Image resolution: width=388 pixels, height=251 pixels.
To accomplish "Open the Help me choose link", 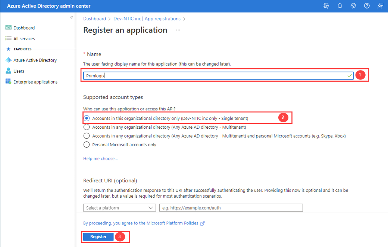I will point(100,159).
